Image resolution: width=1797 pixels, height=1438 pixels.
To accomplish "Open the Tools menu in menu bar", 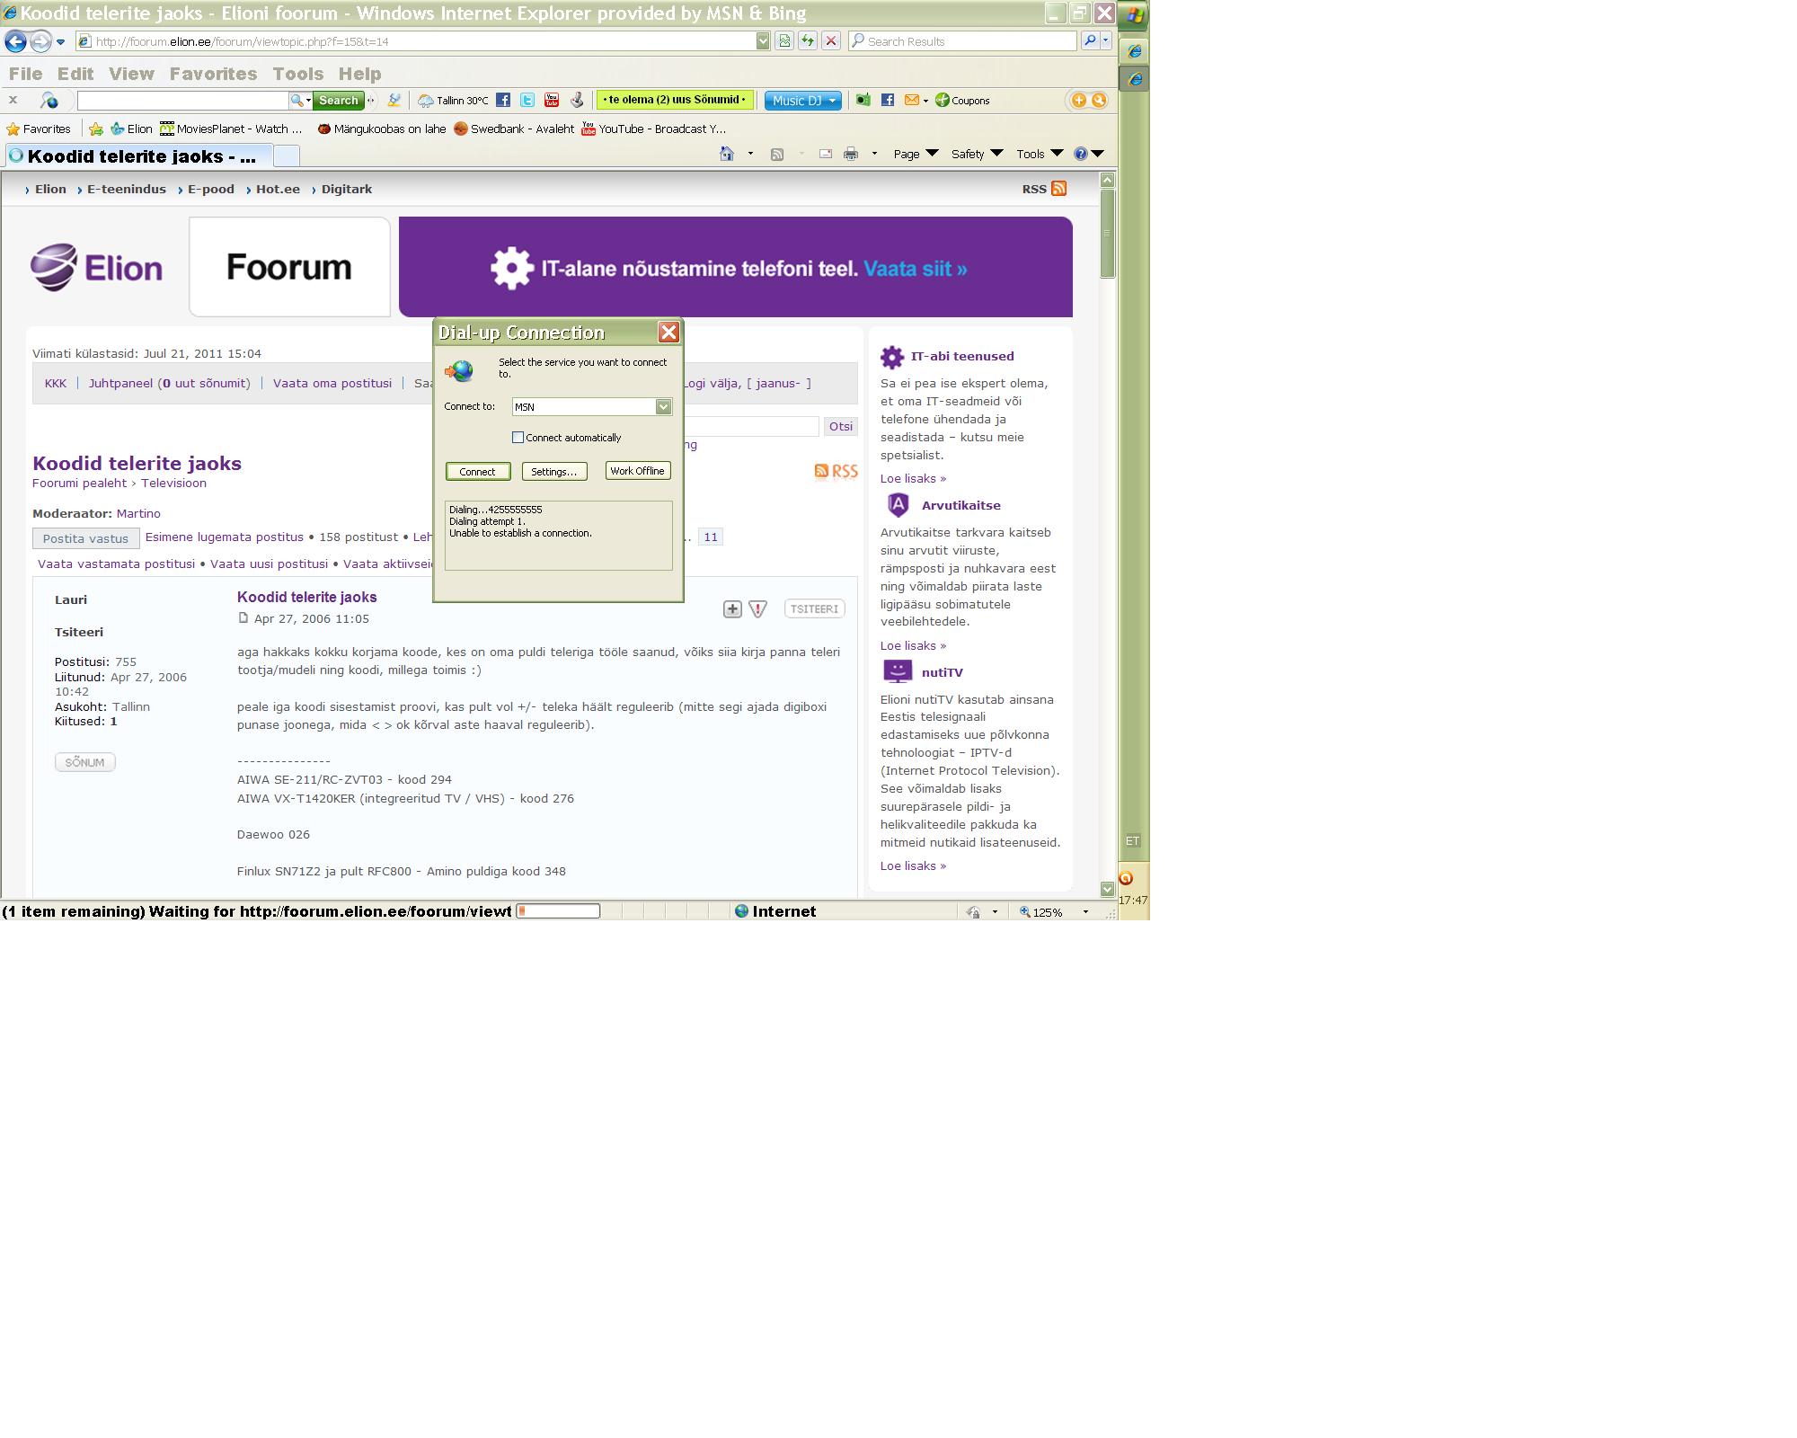I will click(x=297, y=74).
